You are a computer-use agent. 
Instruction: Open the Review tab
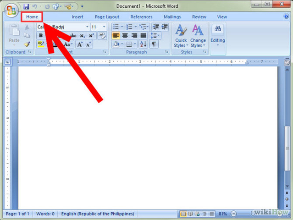pyautogui.click(x=199, y=17)
